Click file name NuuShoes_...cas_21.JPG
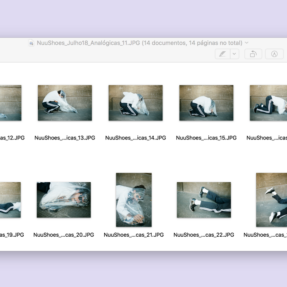Viewport: 287px width, 287px height. pyautogui.click(x=134, y=235)
